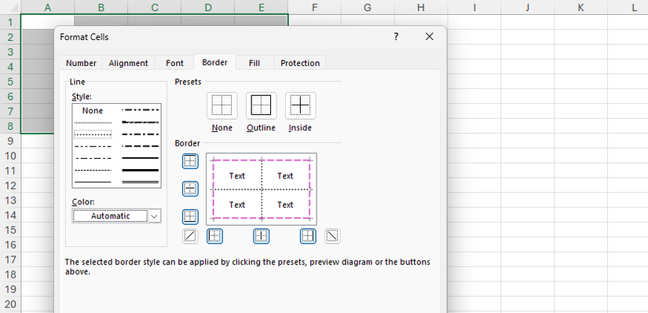The height and width of the screenshot is (313, 648).
Task: Click the None label under presets
Action: (222, 128)
